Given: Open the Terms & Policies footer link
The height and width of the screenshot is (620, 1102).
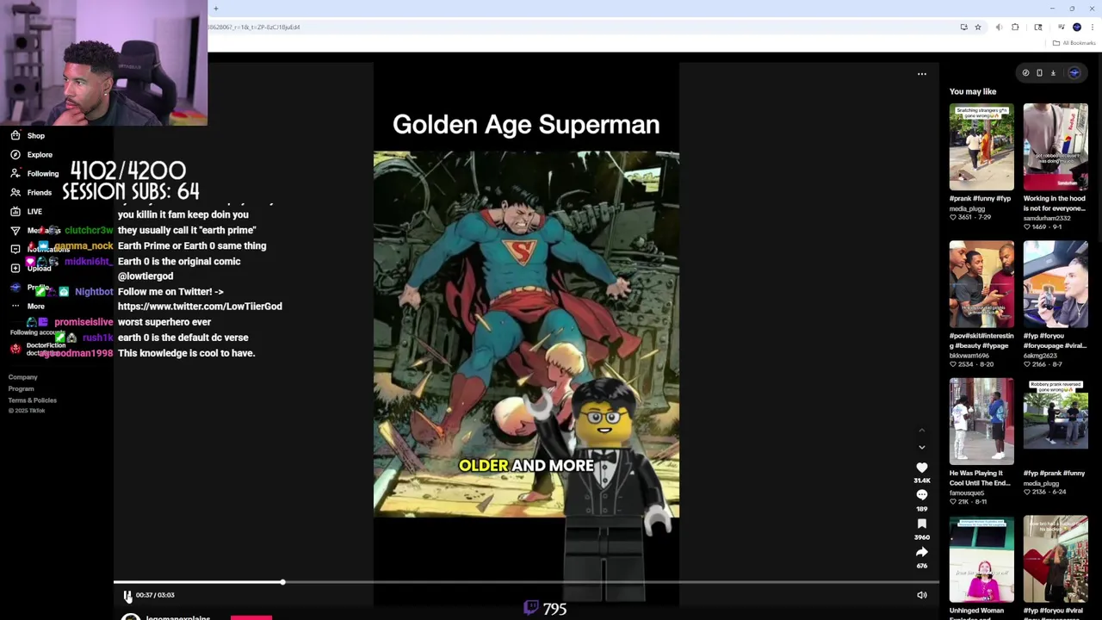Looking at the screenshot, I should tap(33, 400).
